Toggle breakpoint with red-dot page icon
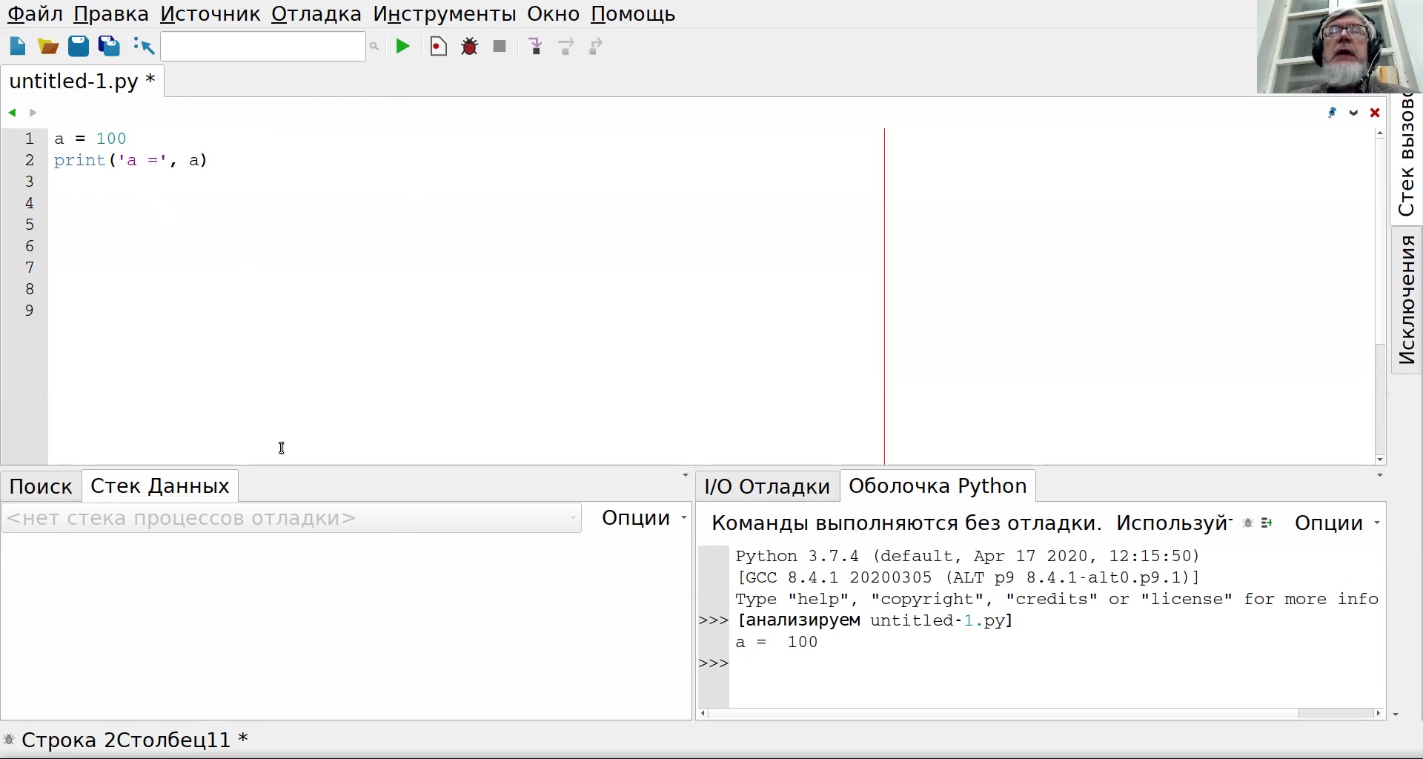This screenshot has width=1423, height=759. [x=438, y=47]
